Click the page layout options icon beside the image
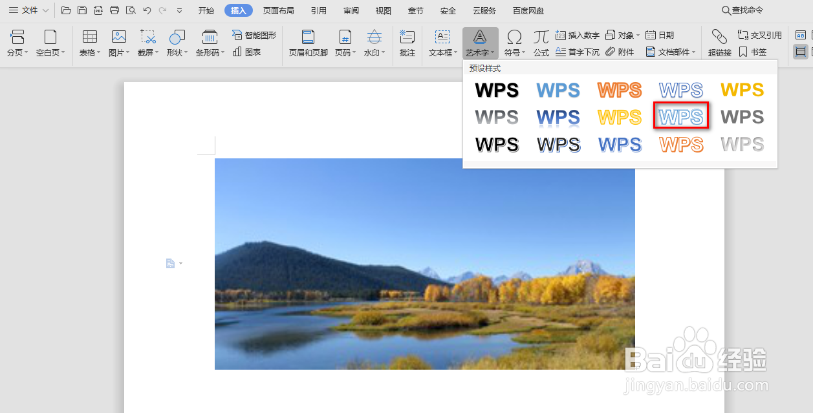Screen dimensions: 813x413 pos(173,263)
